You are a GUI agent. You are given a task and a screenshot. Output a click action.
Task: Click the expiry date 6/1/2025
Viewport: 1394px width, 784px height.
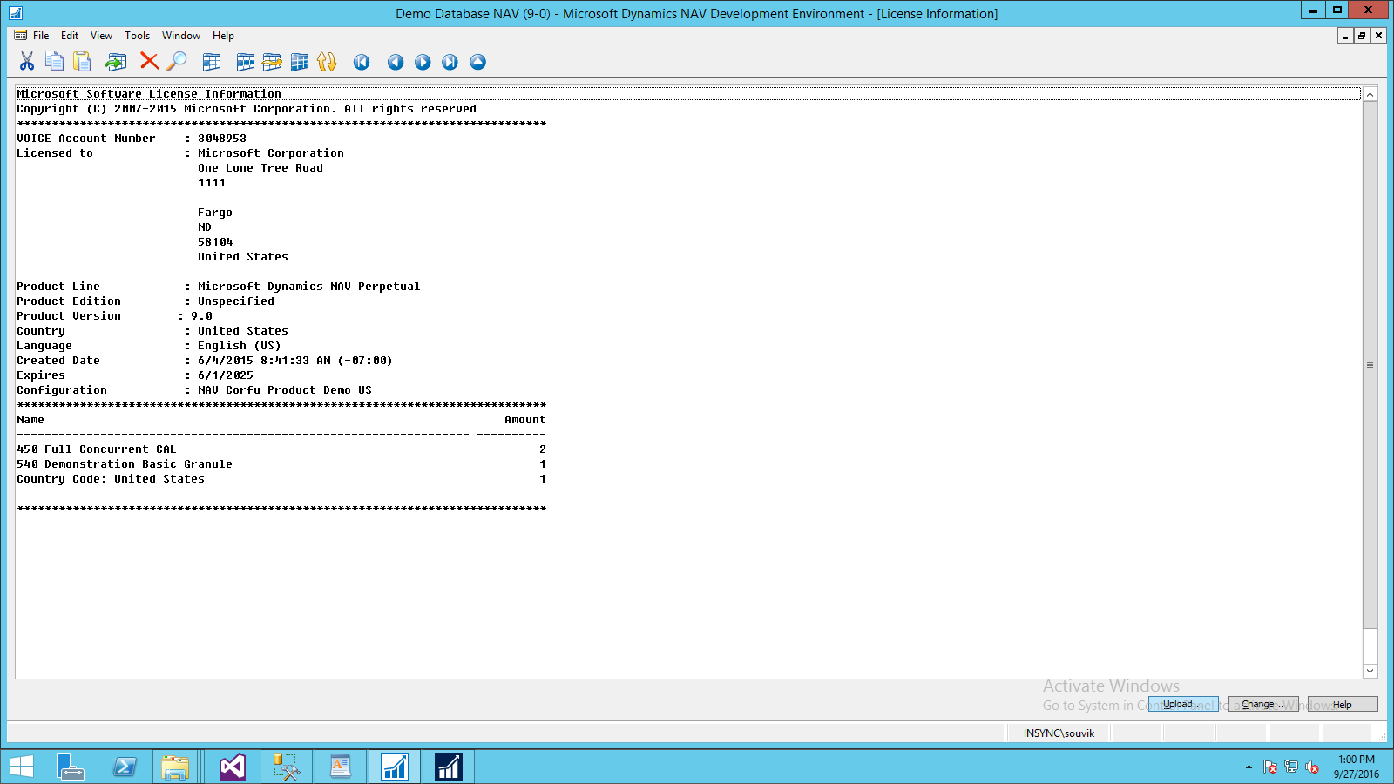pos(226,375)
